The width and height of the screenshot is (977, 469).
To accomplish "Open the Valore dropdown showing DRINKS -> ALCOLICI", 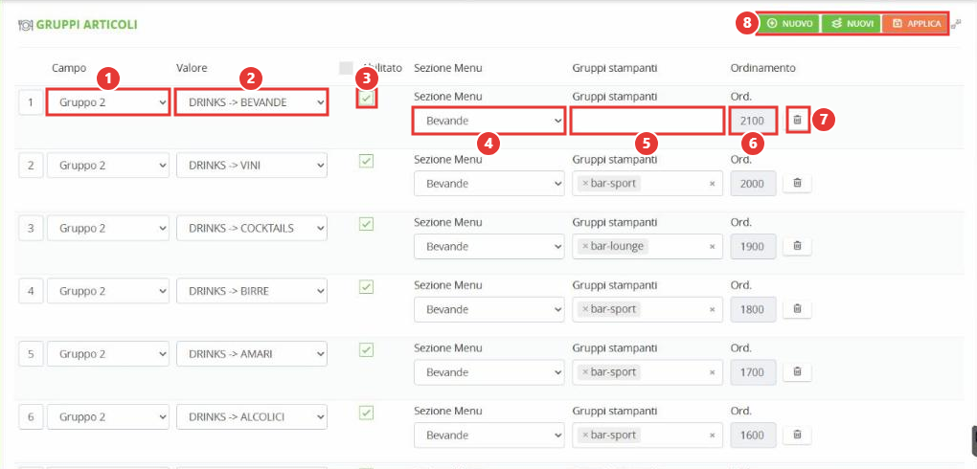I will (x=252, y=417).
